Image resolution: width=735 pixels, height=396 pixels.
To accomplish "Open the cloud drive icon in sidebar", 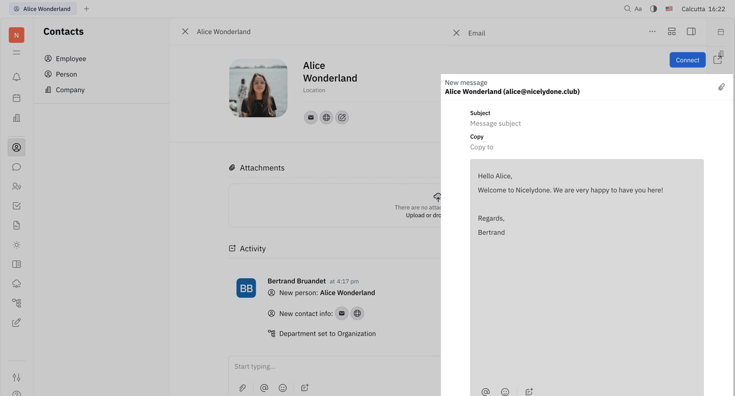I will click(17, 284).
